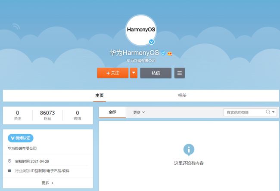Viewport: 280px width, 191px height.
Task: Click the briefcase icon next to 行业类别
Action: coord(9,170)
